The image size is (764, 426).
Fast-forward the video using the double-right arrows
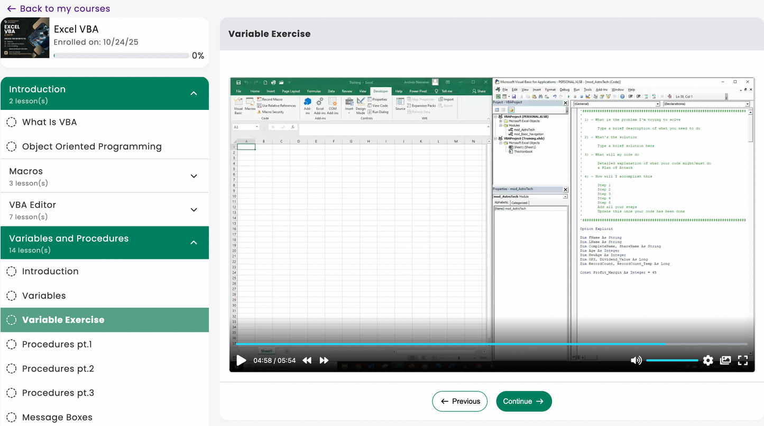(324, 360)
